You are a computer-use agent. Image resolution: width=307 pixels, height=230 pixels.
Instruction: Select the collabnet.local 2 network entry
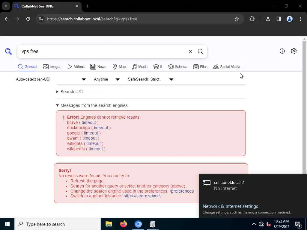click(x=253, y=185)
